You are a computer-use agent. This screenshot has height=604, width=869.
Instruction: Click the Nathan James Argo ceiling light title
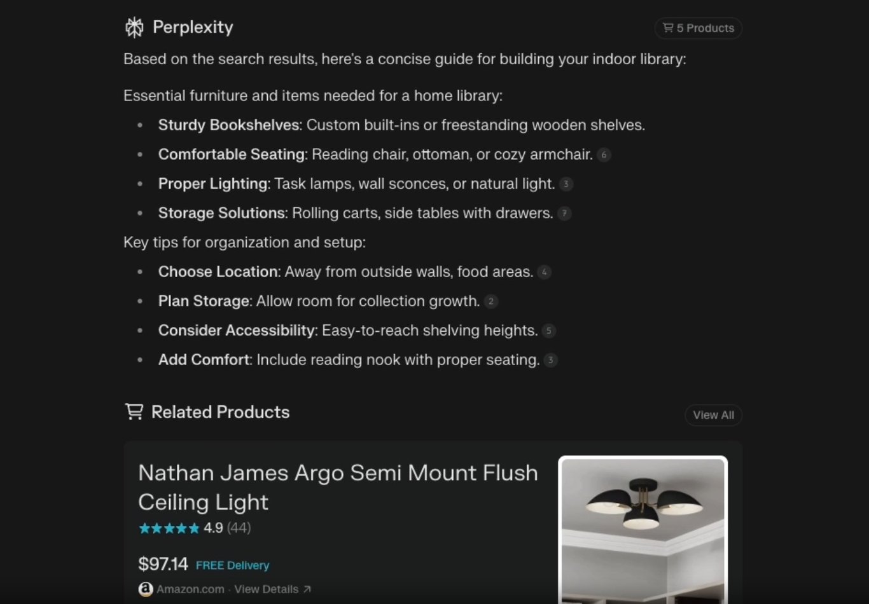(338, 487)
